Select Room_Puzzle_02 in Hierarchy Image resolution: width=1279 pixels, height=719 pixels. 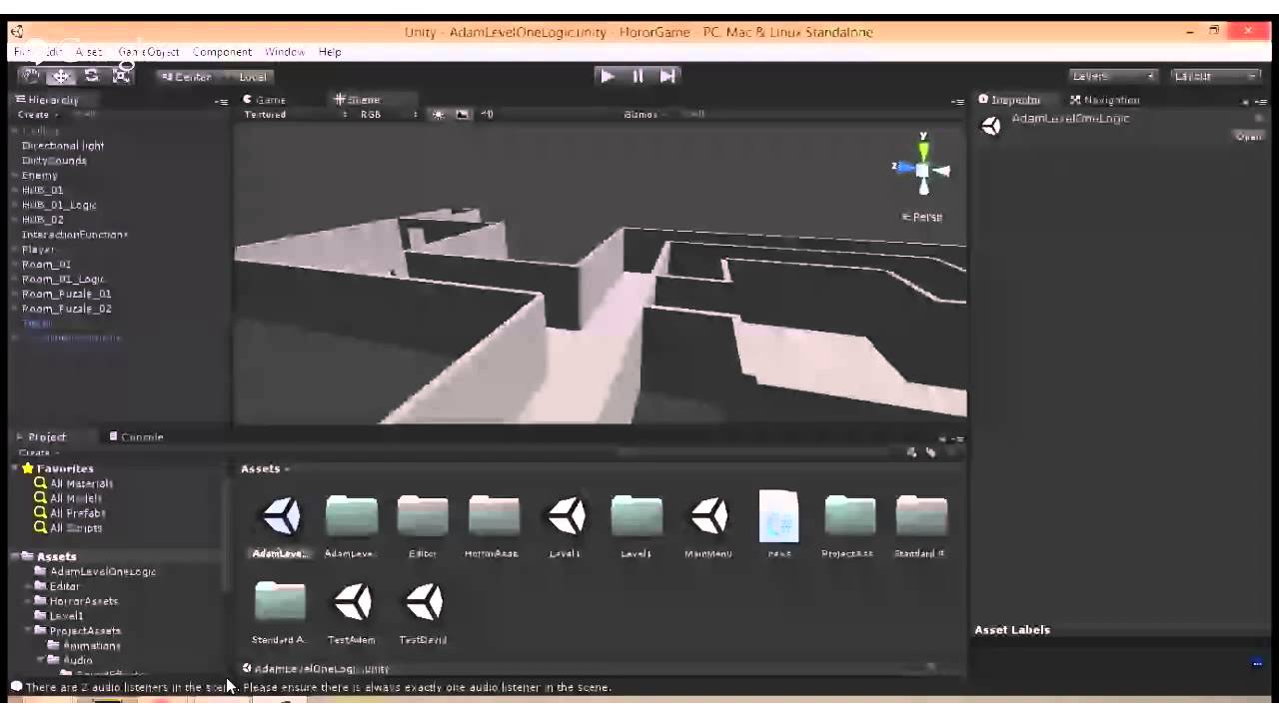pyautogui.click(x=67, y=309)
